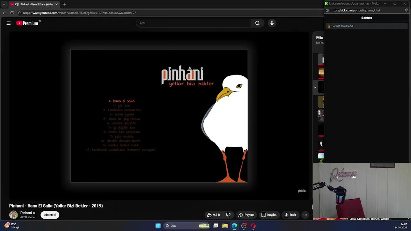
Task: Open the Paylaş share dialog
Action: [246, 215]
